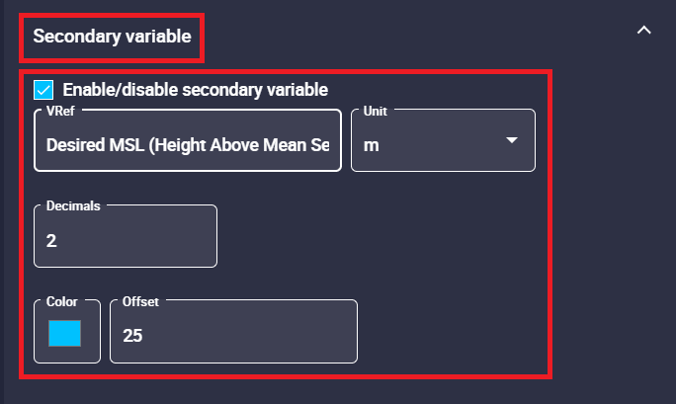Click the Unit field label
Viewport: 676px width, 404px height.
point(377,112)
